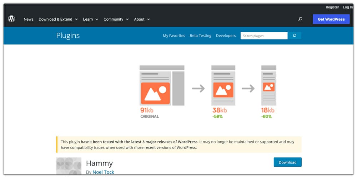Screen dimensions: 357x178
Task: Open author Noel Tock's profile
Action: click(x=103, y=172)
